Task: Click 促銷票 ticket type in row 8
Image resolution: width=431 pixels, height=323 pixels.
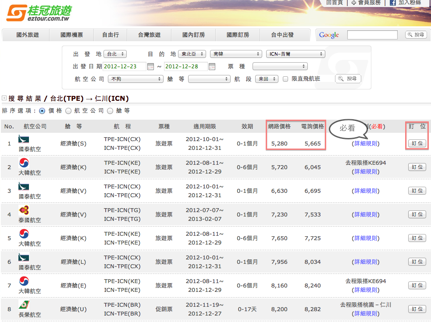Action: [x=164, y=309]
